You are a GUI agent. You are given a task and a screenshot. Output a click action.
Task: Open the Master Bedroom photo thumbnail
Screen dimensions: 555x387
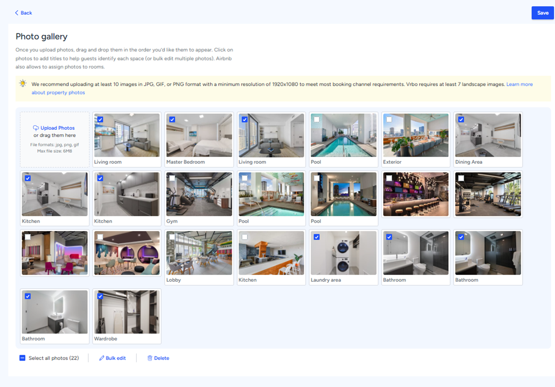(199, 135)
